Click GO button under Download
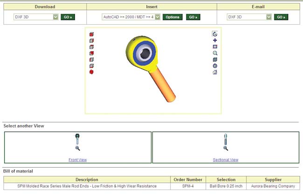Viewport: 303px width, 196px height. tap(68, 17)
